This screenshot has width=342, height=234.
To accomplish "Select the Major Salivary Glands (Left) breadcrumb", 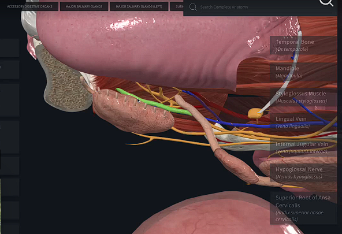I will coord(139,6).
